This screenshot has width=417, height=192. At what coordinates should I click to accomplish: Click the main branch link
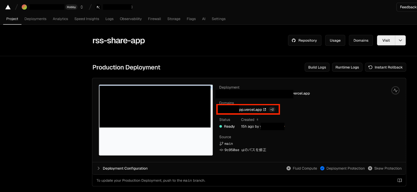coord(226,144)
